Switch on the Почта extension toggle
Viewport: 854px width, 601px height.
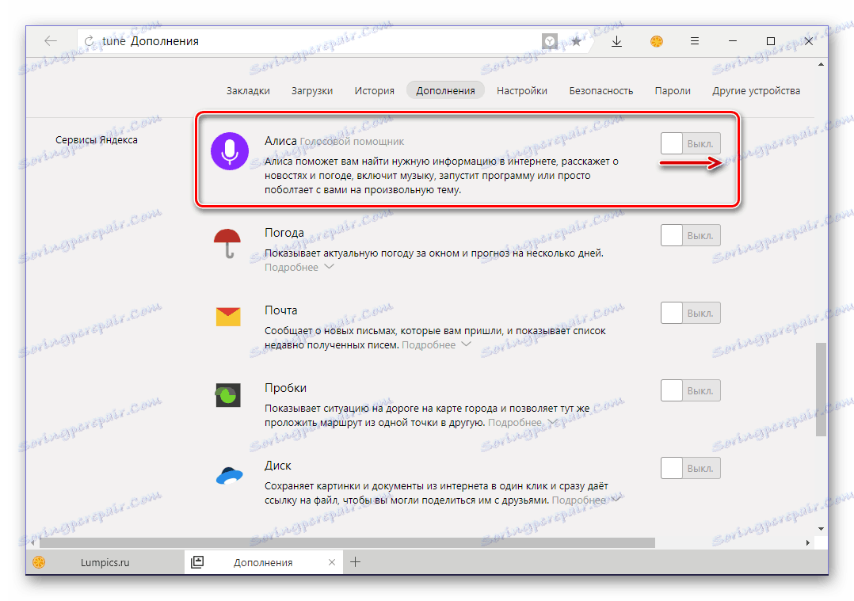click(x=691, y=313)
